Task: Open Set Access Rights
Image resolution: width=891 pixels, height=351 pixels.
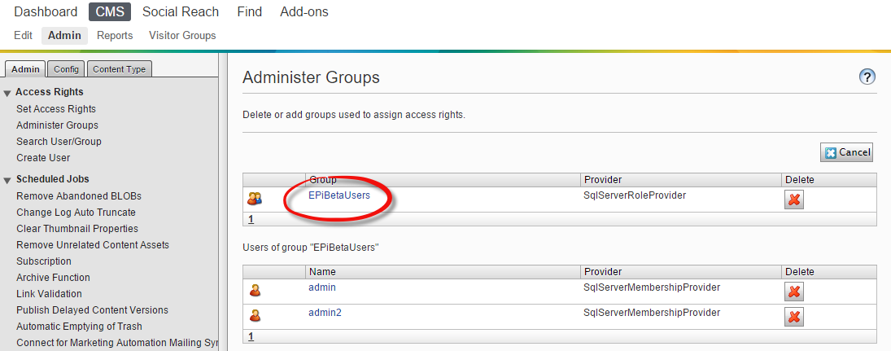Action: (x=56, y=109)
